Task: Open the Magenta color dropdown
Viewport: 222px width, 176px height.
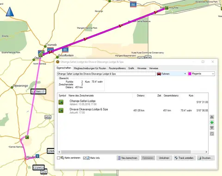Action: pos(201,74)
